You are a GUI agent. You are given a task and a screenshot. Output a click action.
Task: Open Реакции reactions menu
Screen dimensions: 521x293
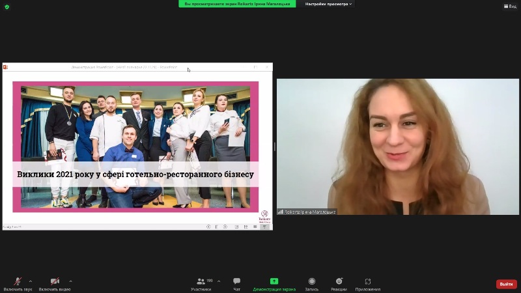(x=339, y=284)
